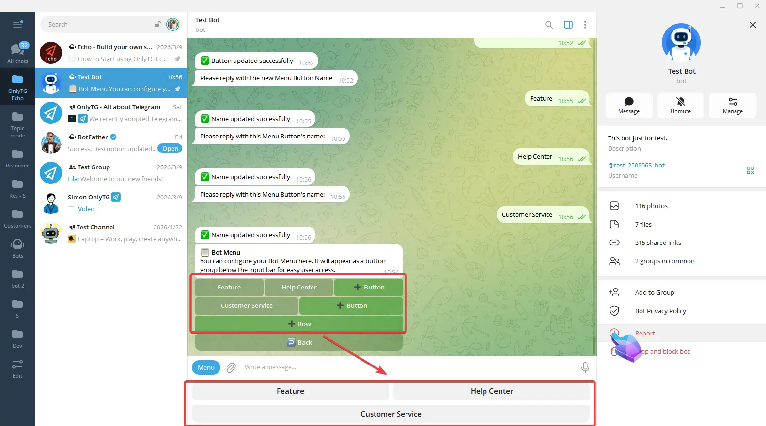Image resolution: width=766 pixels, height=426 pixels.
Task: Click the lock icon in search bar
Action: click(x=157, y=25)
